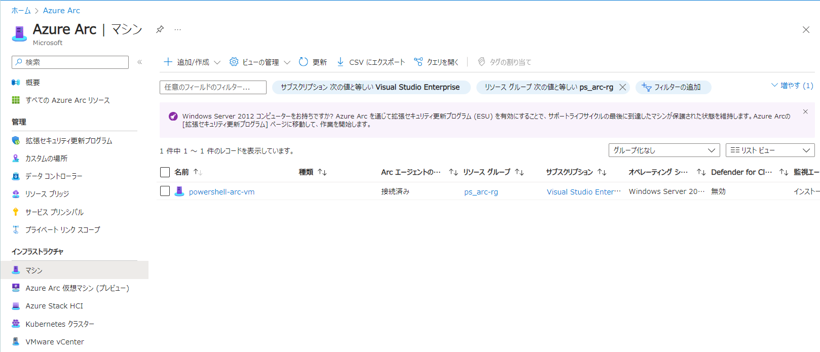
Task: Open すべての Azure Arc リソース
Action: point(67,100)
